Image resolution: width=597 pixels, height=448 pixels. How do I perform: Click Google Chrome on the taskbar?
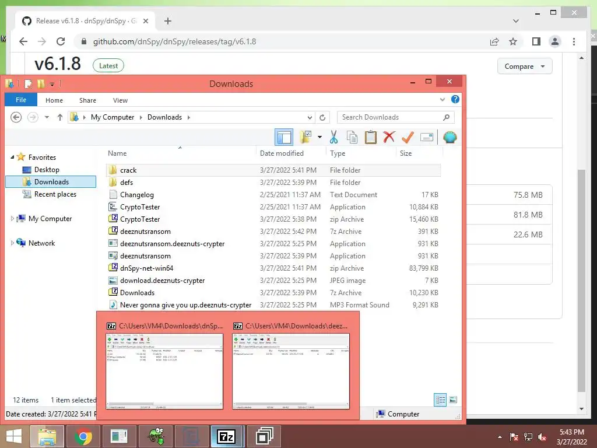(x=83, y=436)
